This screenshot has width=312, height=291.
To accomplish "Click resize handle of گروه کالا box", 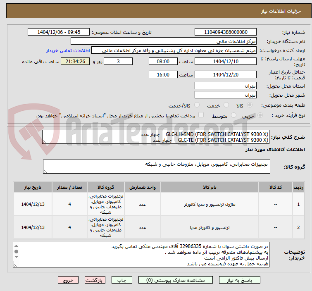I will pyautogui.click(x=45, y=172).
